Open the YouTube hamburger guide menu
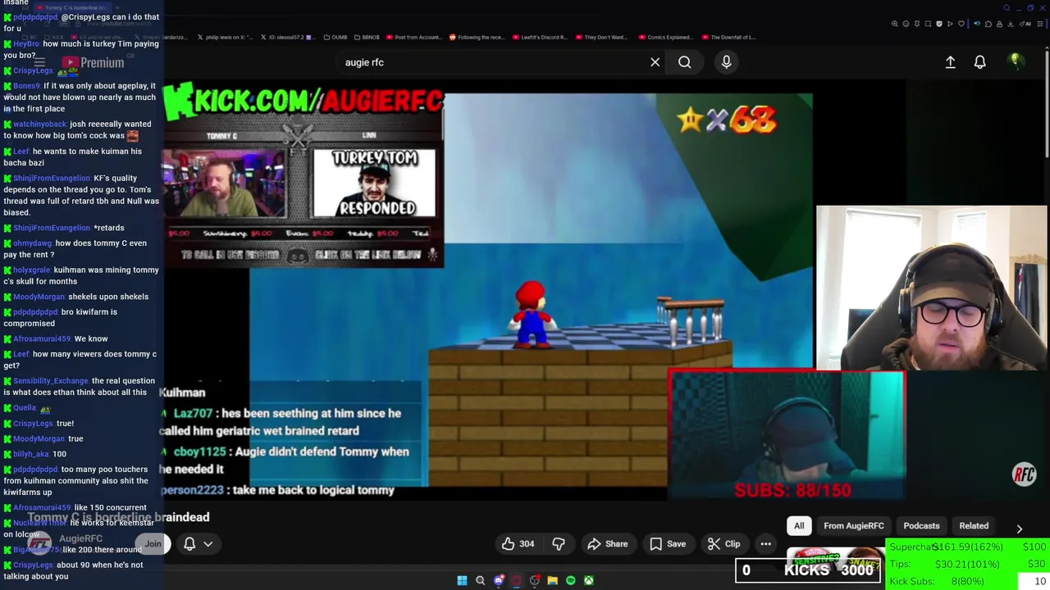Screen dimensions: 1050x590 (39, 62)
